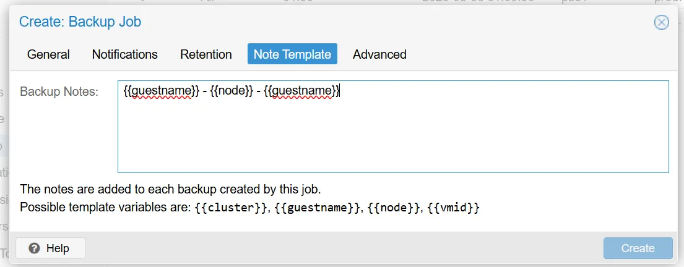Close the Create Backup Job dialog
The width and height of the screenshot is (684, 267).
(661, 22)
